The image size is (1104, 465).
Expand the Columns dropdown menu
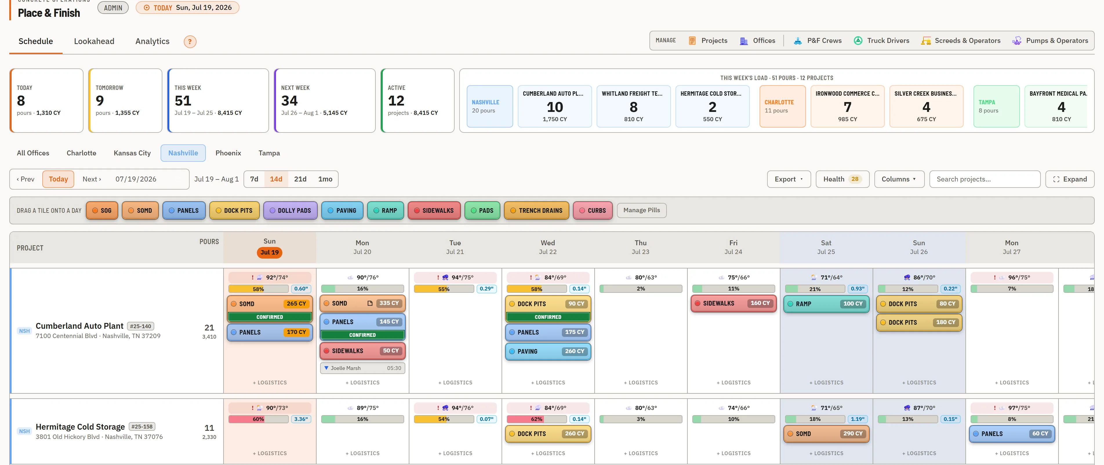pyautogui.click(x=899, y=179)
